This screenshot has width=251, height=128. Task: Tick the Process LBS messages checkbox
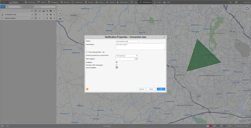117,65
